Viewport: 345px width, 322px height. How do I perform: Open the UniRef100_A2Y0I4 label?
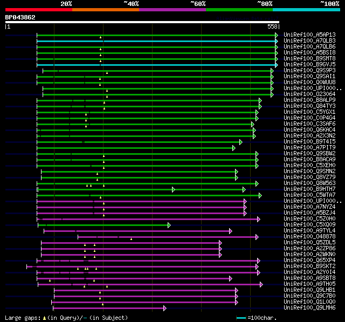(309, 272)
